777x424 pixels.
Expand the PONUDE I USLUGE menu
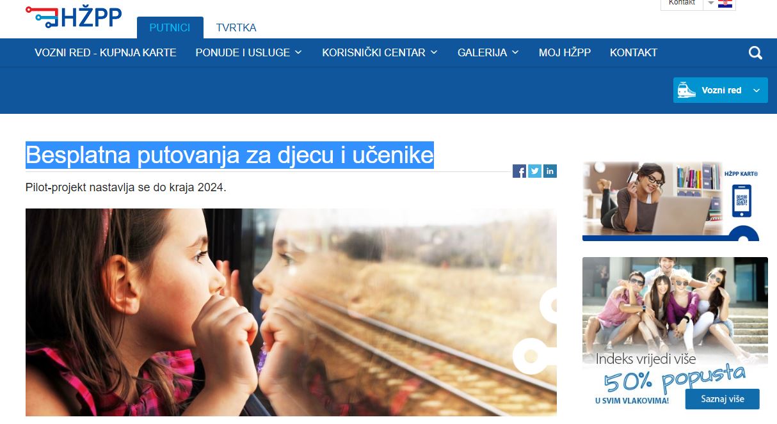coord(248,52)
